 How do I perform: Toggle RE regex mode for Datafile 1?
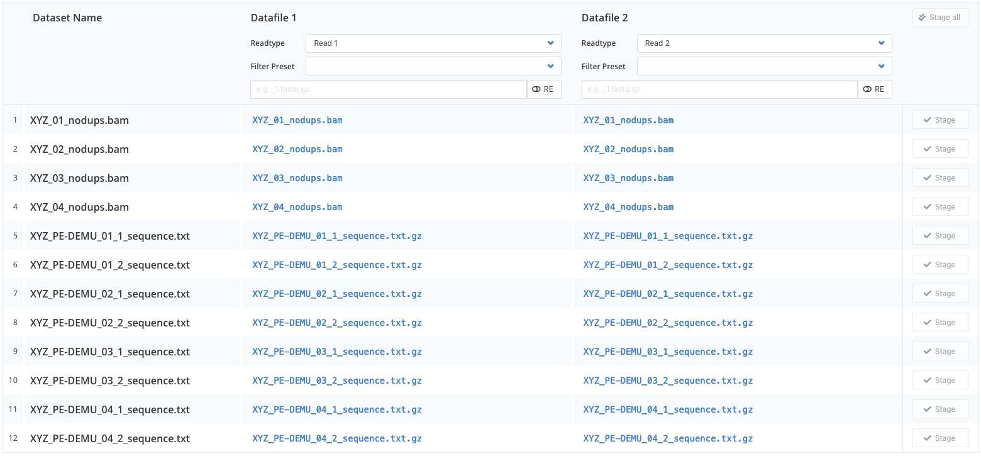pos(544,89)
